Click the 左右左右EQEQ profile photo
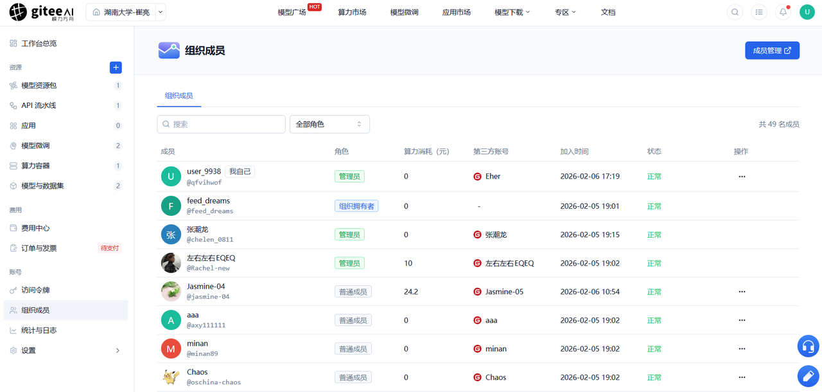This screenshot has width=822, height=392. [x=171, y=263]
